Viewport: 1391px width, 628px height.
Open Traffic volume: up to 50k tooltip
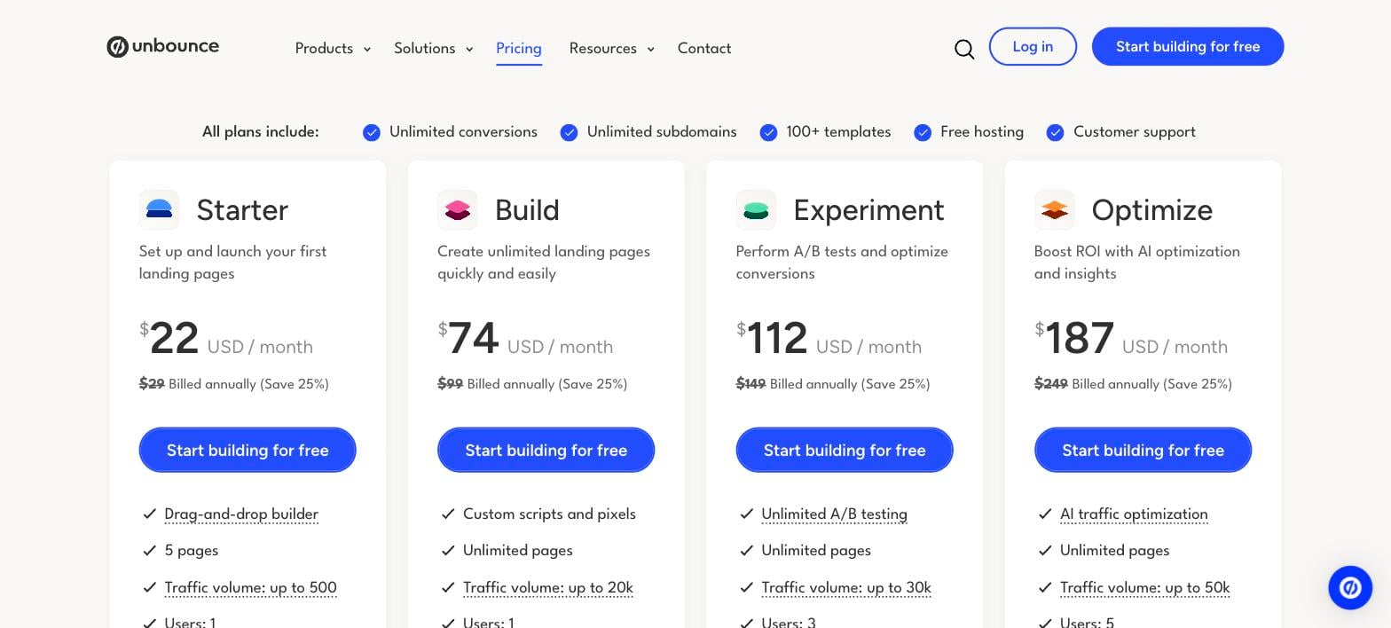coord(1144,588)
